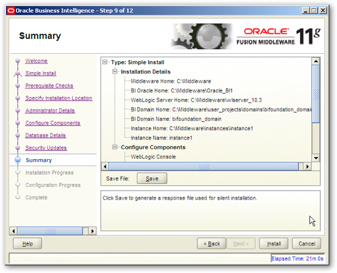Click navigation pane scroll left arrow
This screenshot has width=337, height=273.
[x=13, y=231]
